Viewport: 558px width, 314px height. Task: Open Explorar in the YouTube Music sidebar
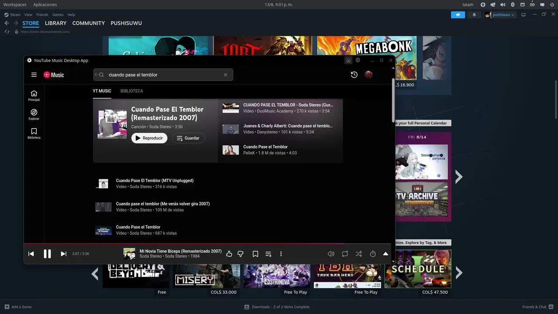point(34,115)
